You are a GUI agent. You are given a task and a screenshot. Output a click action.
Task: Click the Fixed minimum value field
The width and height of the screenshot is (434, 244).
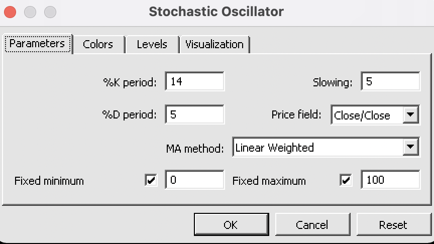click(194, 180)
